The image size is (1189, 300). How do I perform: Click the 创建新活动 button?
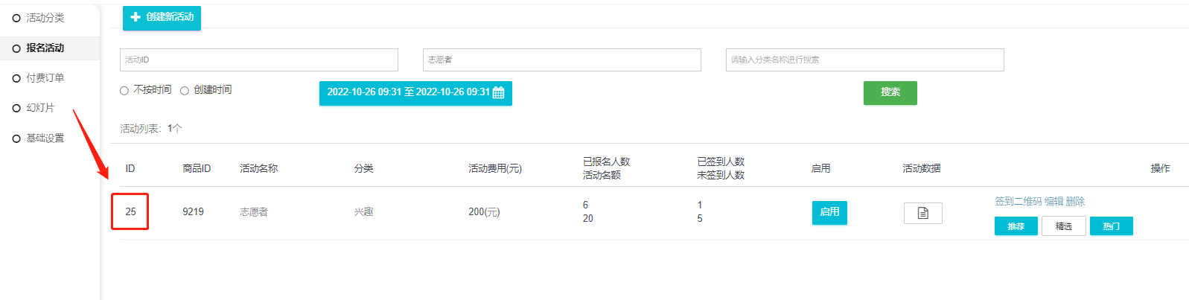point(162,17)
